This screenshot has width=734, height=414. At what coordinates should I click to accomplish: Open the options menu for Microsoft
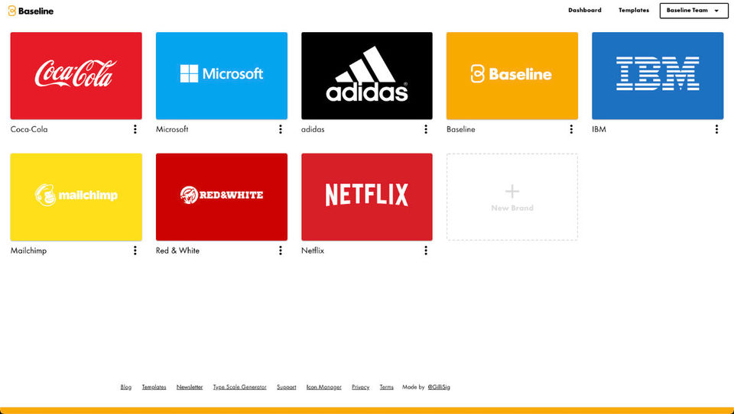click(281, 129)
